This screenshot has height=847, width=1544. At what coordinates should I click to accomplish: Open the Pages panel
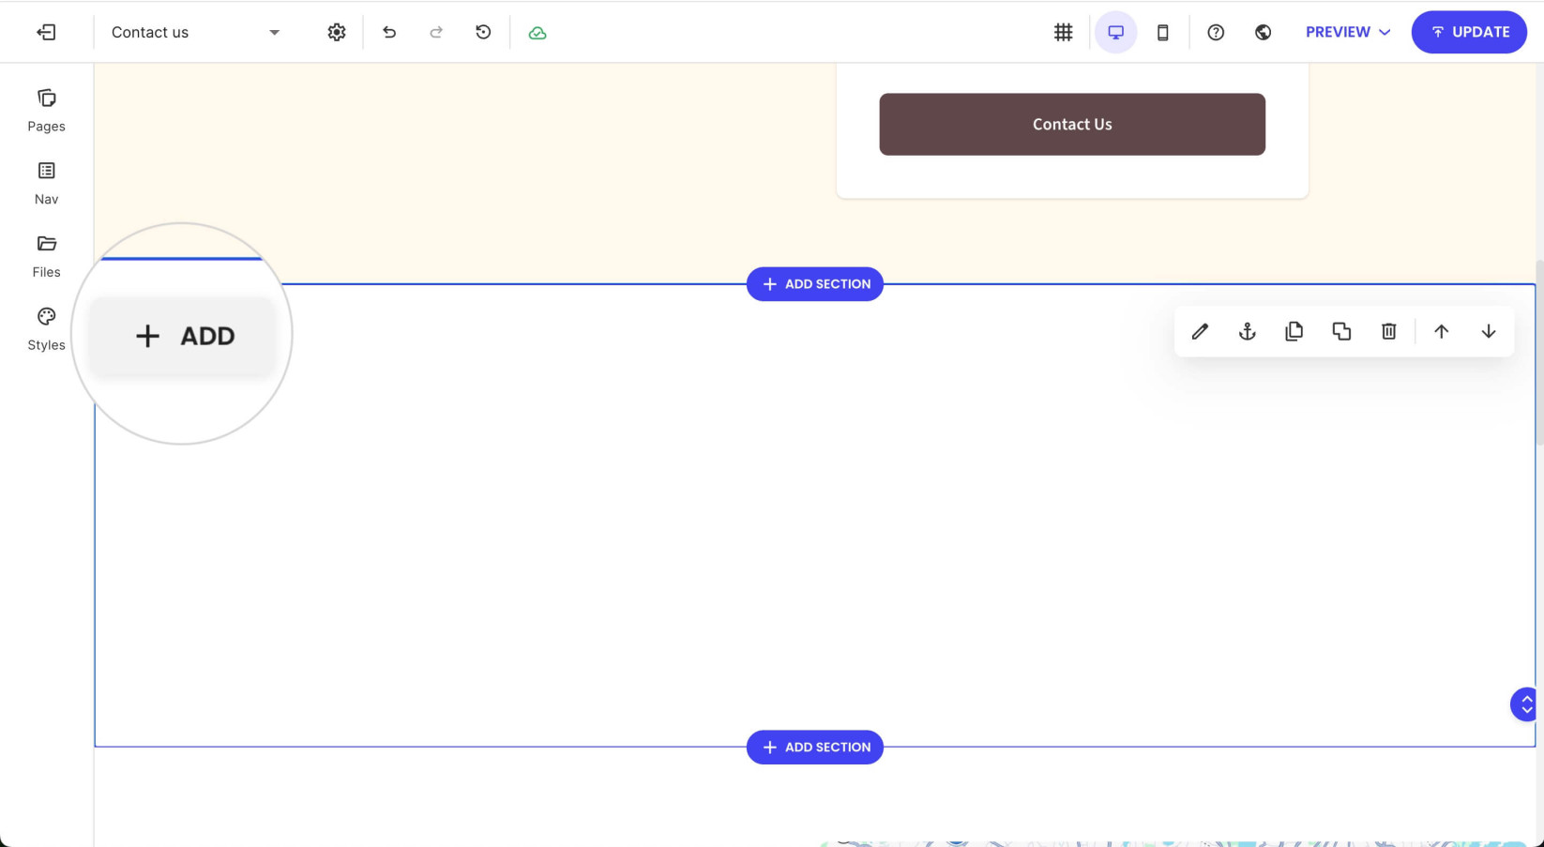tap(46, 111)
